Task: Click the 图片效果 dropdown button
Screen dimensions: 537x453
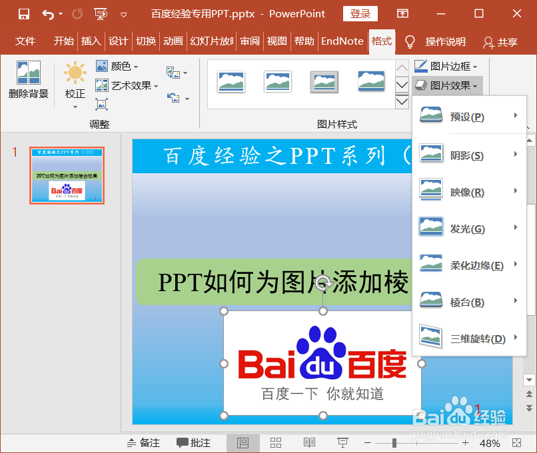Action: [447, 85]
